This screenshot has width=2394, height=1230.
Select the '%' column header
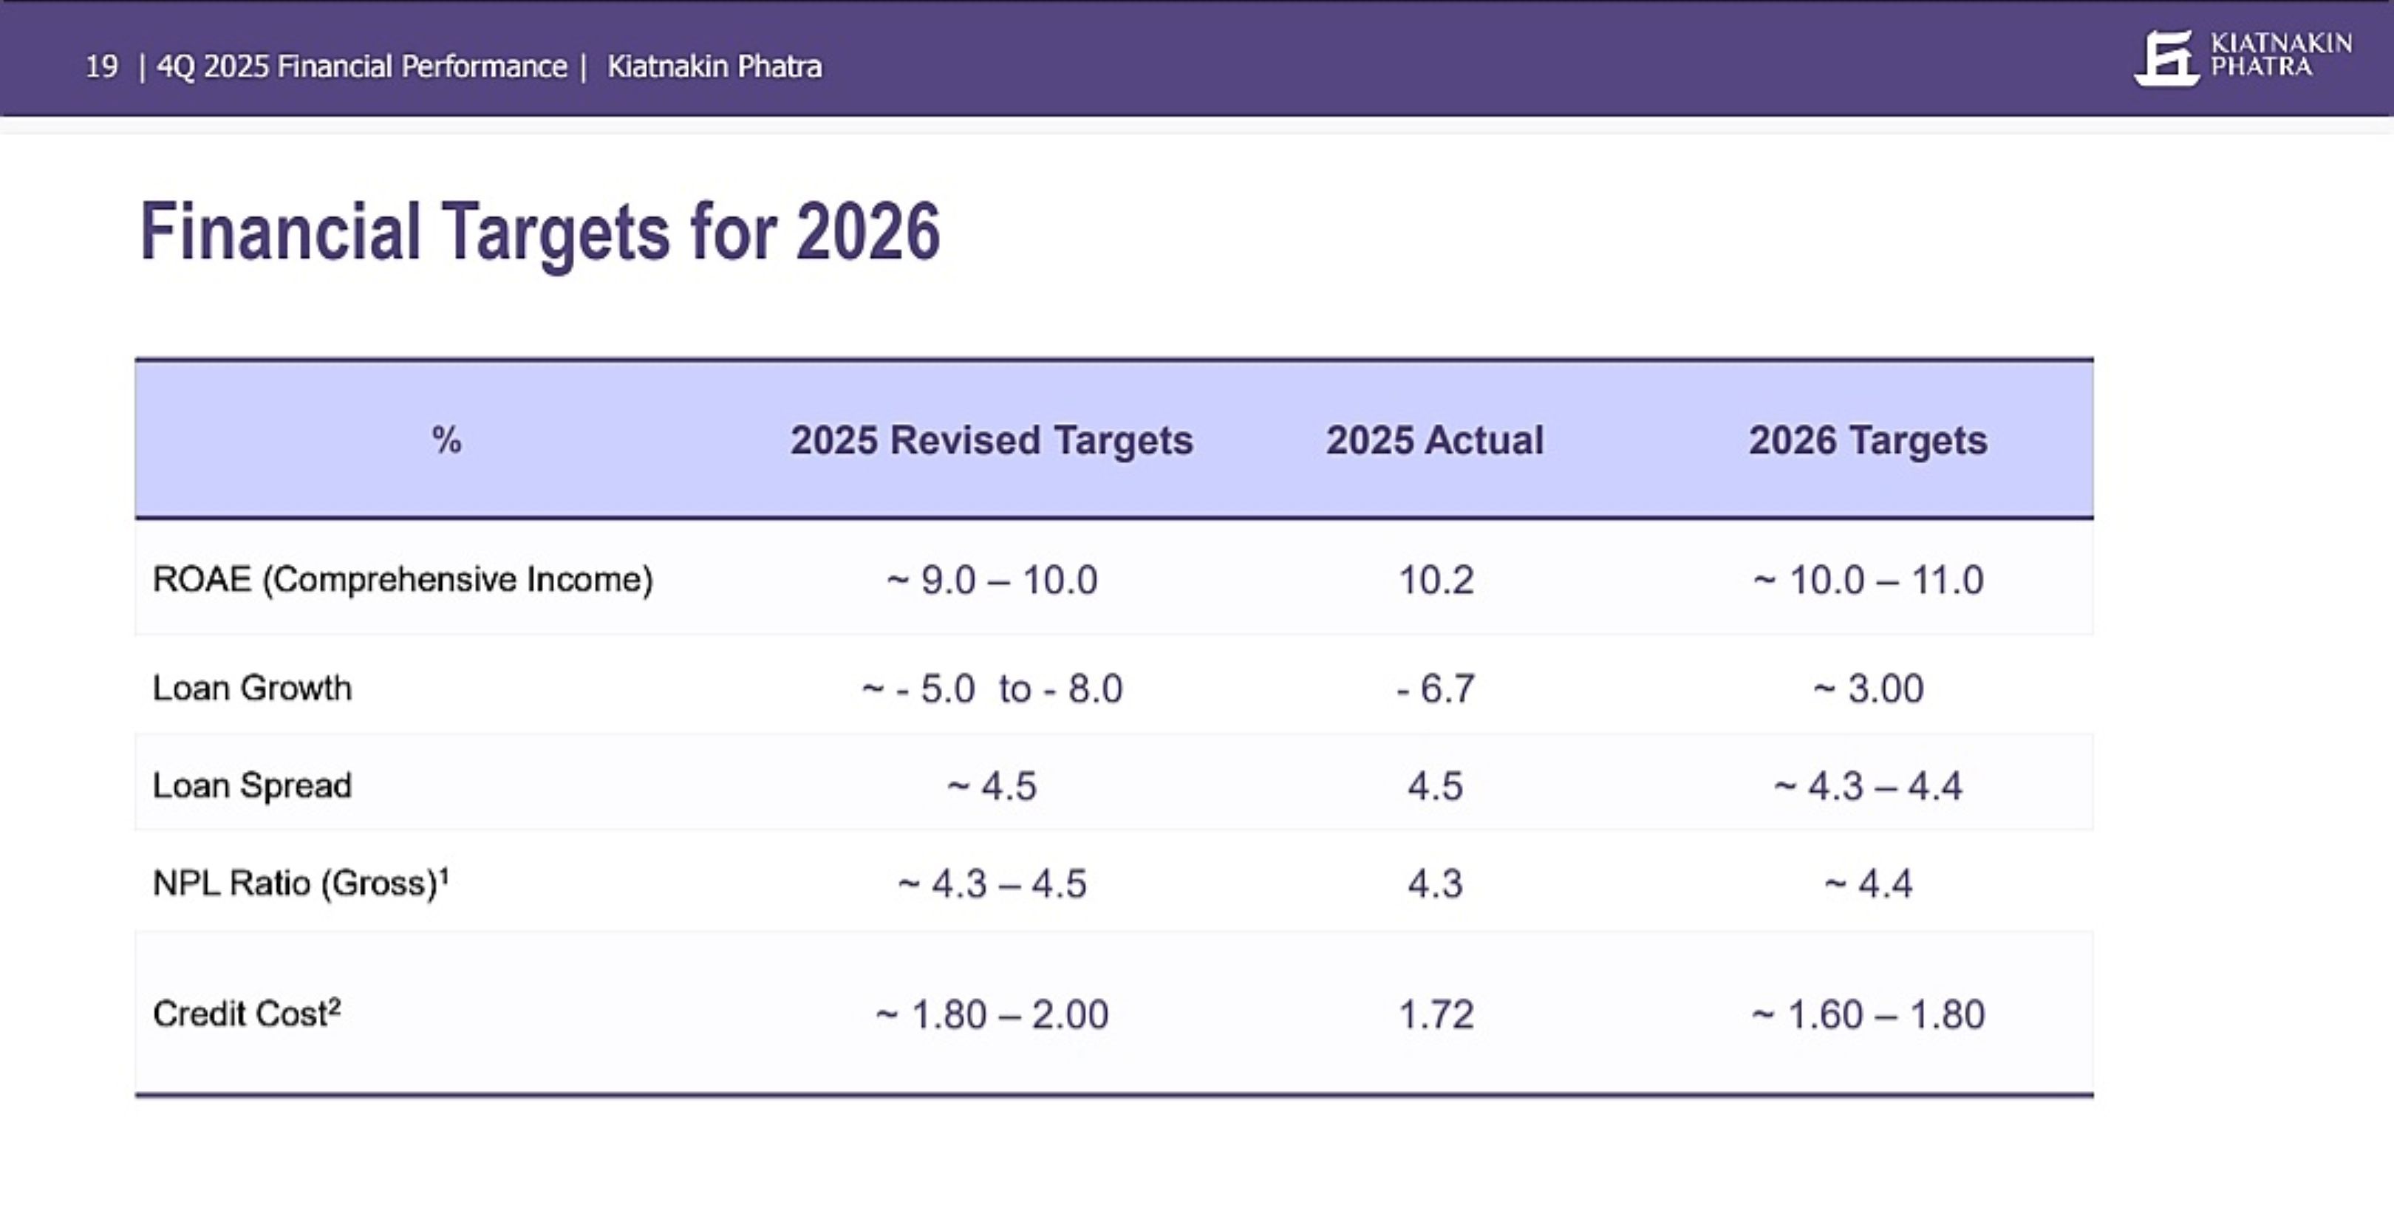(446, 440)
